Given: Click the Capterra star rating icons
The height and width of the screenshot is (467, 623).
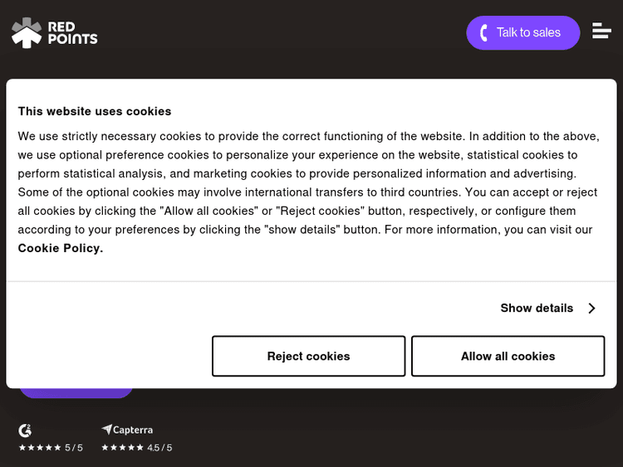Looking at the screenshot, I should 122,448.
